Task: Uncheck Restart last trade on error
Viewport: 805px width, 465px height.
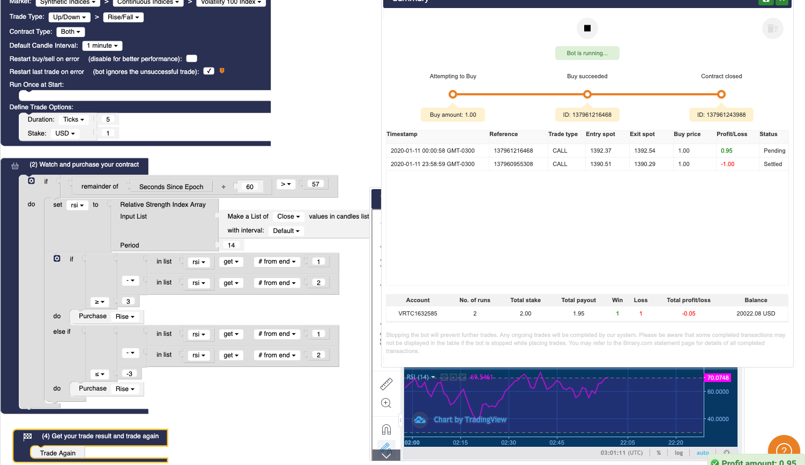Action: click(x=209, y=71)
